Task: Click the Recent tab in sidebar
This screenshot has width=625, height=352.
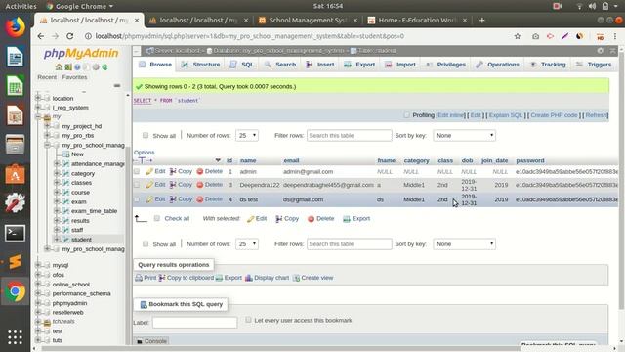Action: 47,77
